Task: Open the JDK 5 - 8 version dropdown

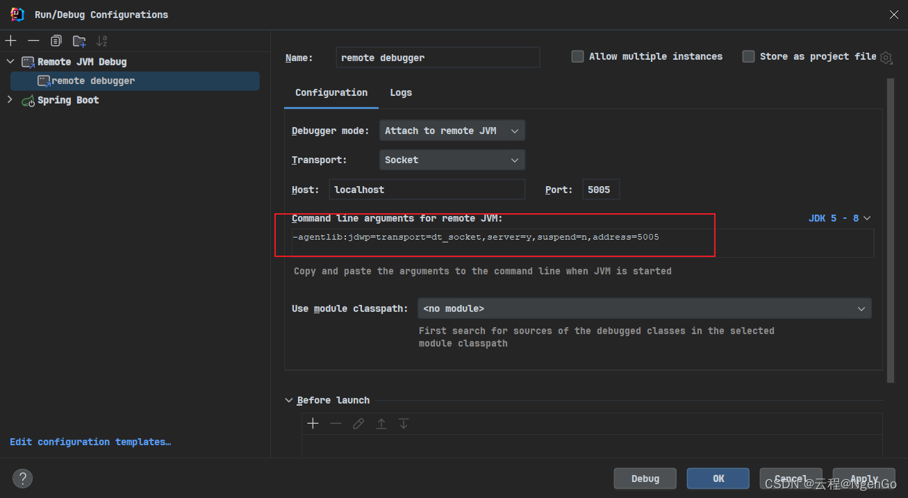Action: (839, 217)
